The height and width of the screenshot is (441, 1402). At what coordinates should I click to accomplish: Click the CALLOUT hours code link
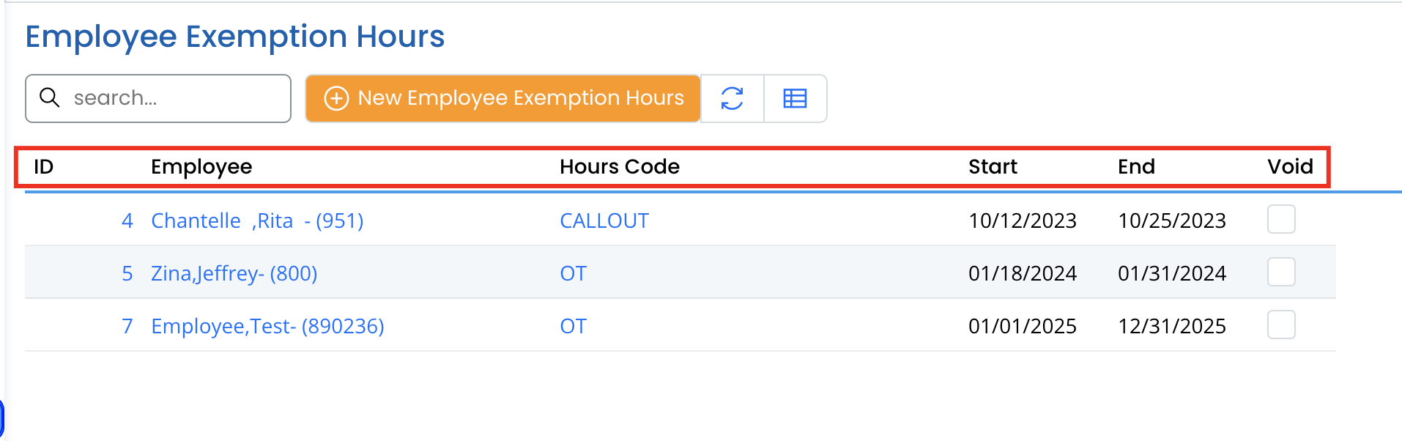[604, 220]
